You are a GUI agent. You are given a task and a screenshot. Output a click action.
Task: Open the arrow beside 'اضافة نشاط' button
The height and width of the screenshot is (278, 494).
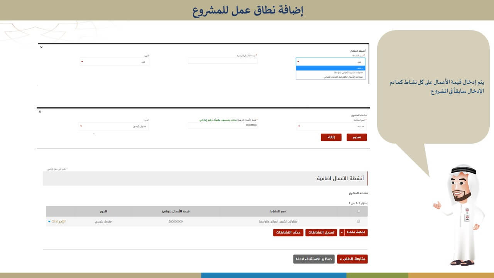341,232
